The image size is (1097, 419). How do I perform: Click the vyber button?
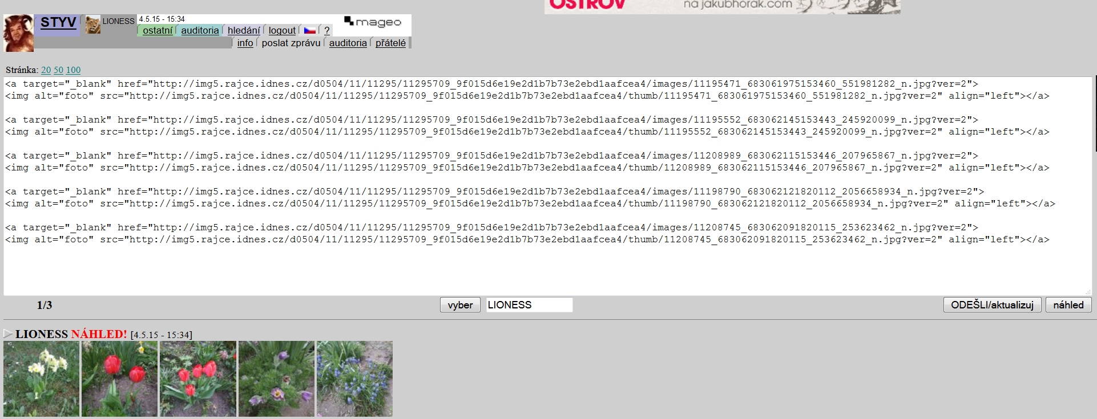coord(460,305)
